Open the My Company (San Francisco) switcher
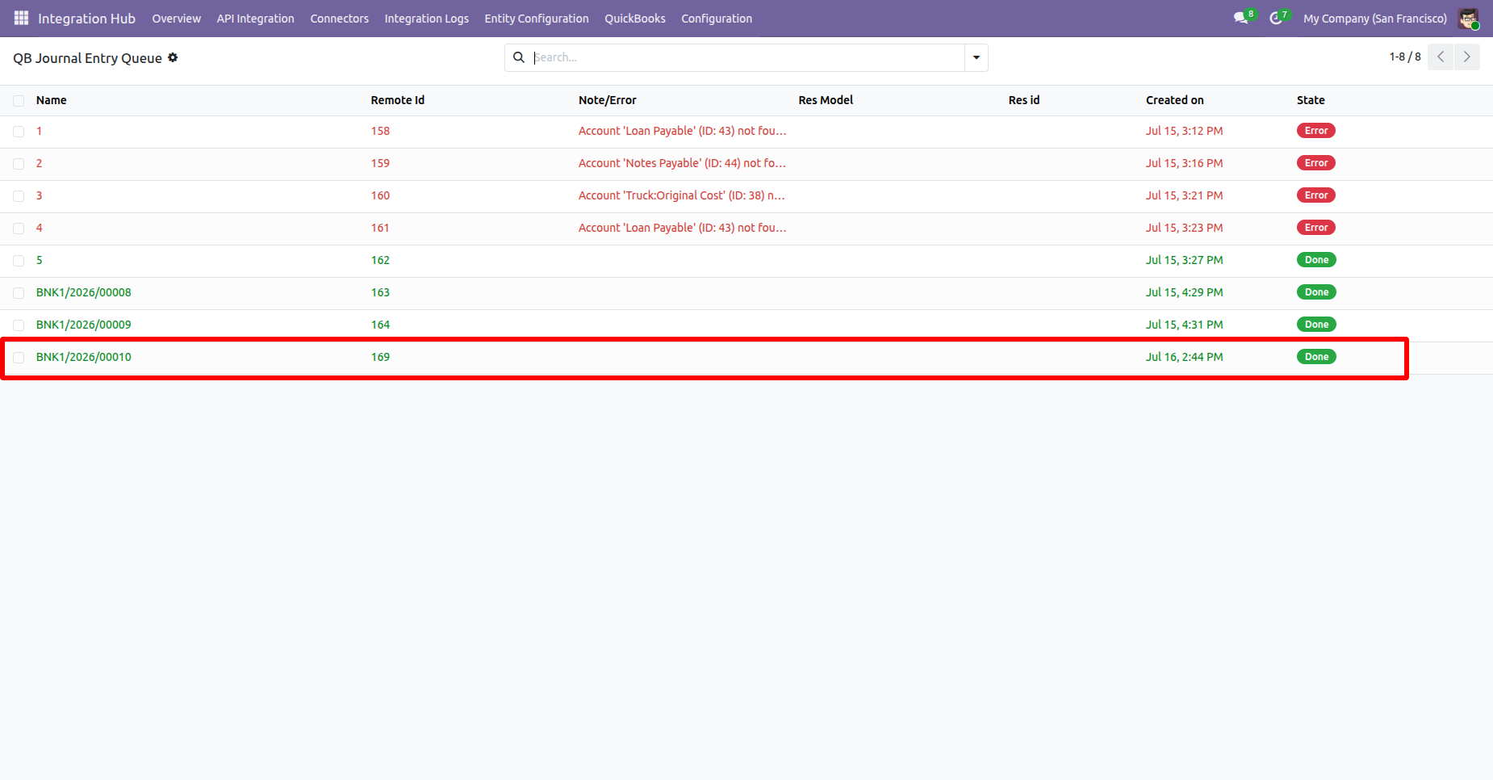This screenshot has height=780, width=1493. (1375, 19)
